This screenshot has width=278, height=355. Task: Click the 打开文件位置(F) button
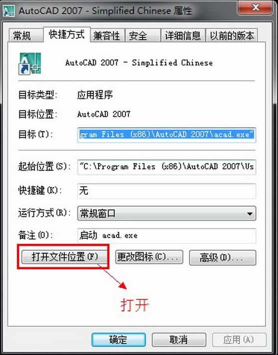click(64, 257)
